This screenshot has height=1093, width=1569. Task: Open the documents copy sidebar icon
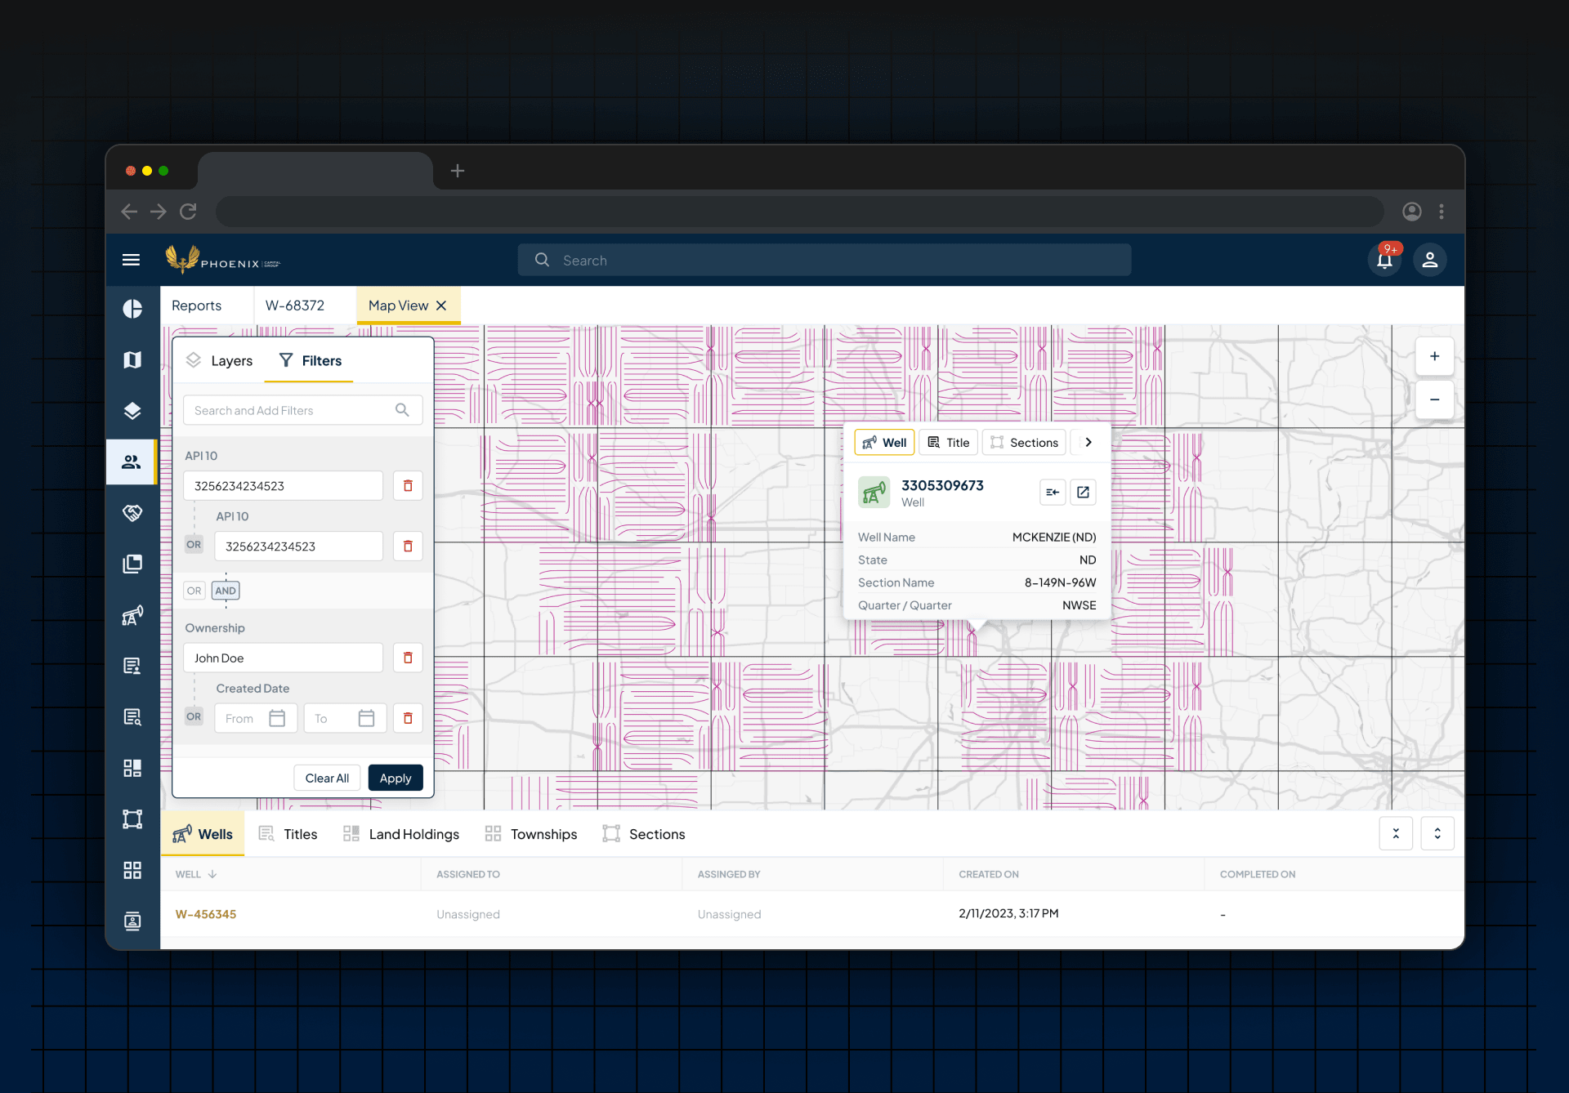point(132,564)
